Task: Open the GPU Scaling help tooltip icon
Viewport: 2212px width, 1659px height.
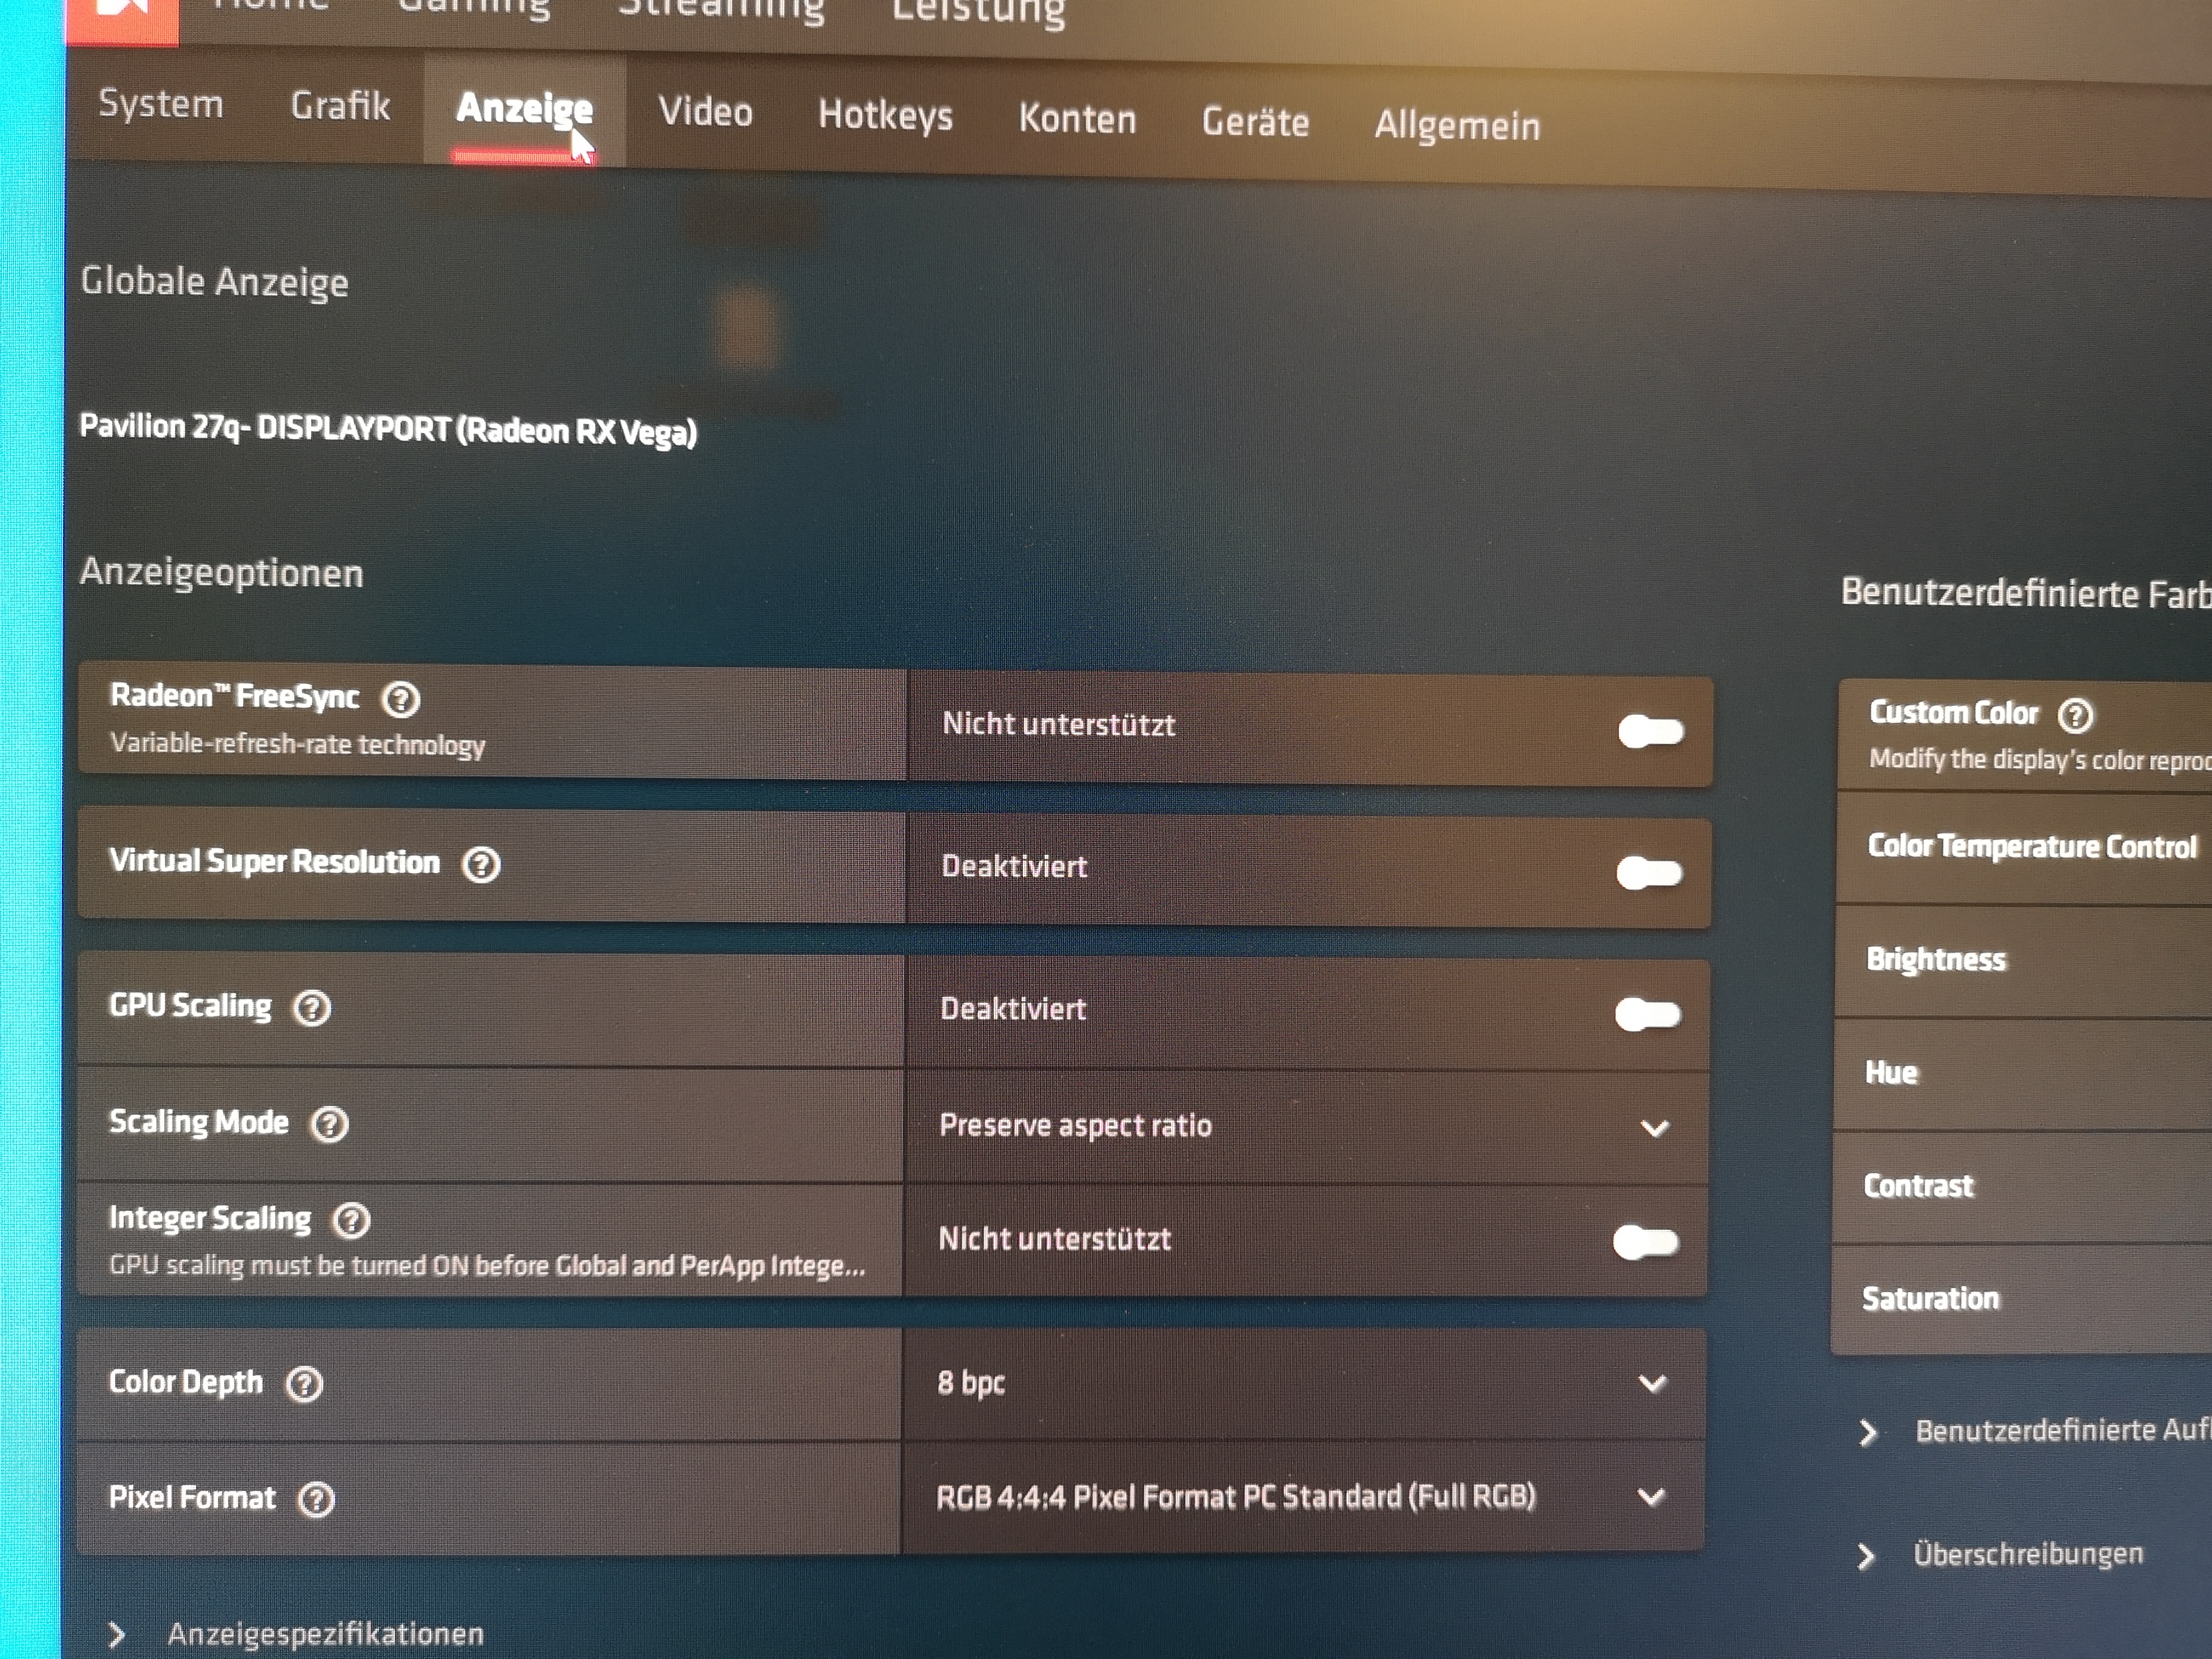Action: (x=312, y=1007)
